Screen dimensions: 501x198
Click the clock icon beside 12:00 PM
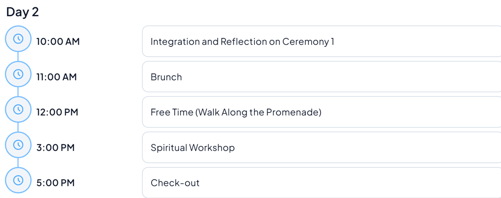pos(18,110)
